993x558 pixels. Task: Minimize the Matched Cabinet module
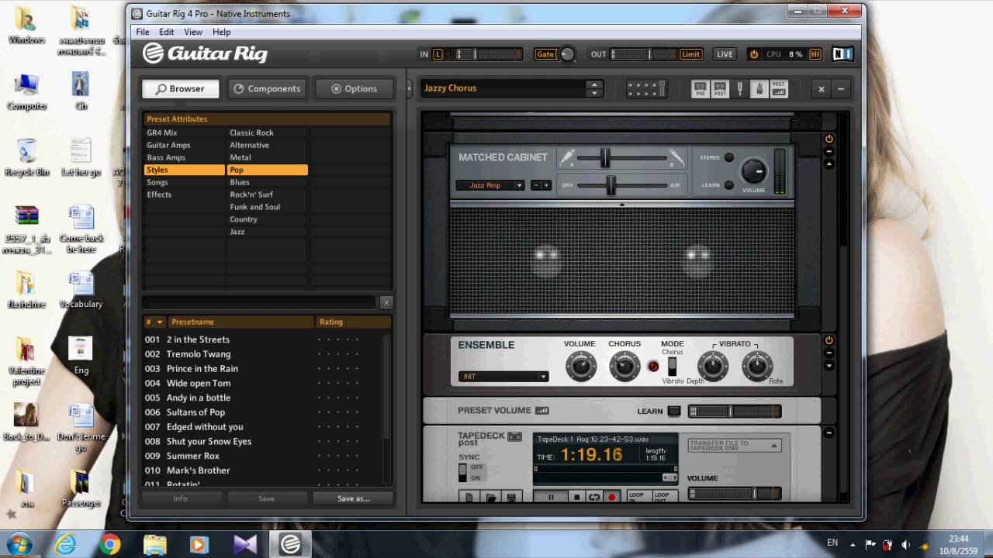pos(829,152)
